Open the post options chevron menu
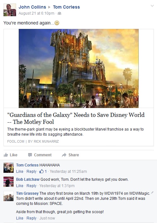The height and width of the screenshot is (223, 157). click(x=152, y=6)
